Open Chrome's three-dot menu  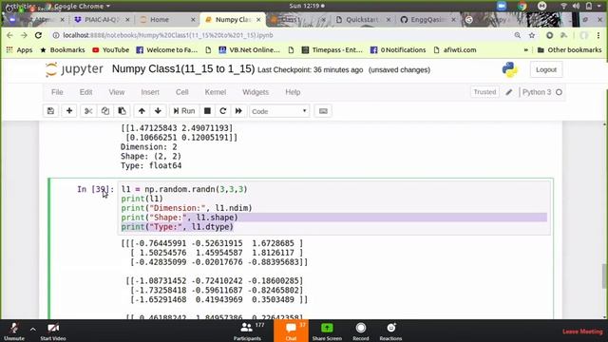[598, 35]
